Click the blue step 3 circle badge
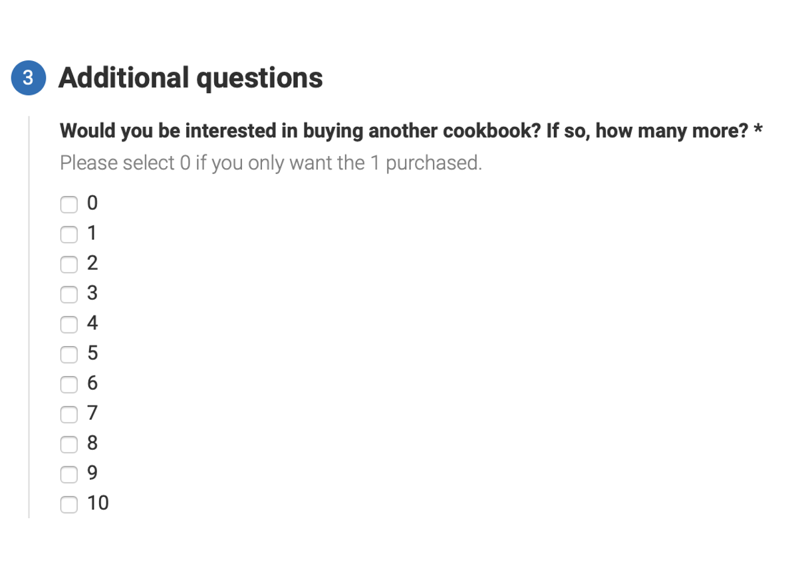 [28, 78]
